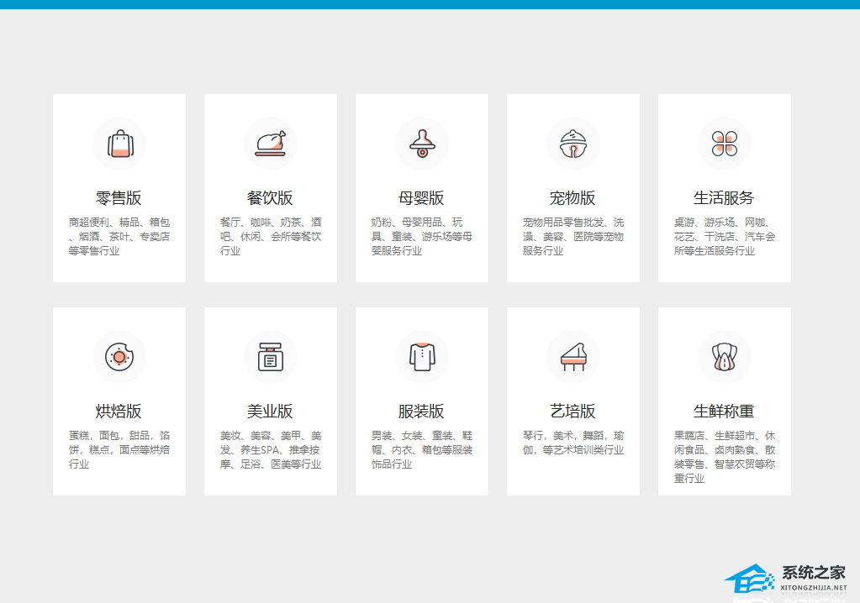Click the description starting 餐厅、咖啡、奶茶
The width and height of the screenshot is (860, 603).
click(x=271, y=237)
